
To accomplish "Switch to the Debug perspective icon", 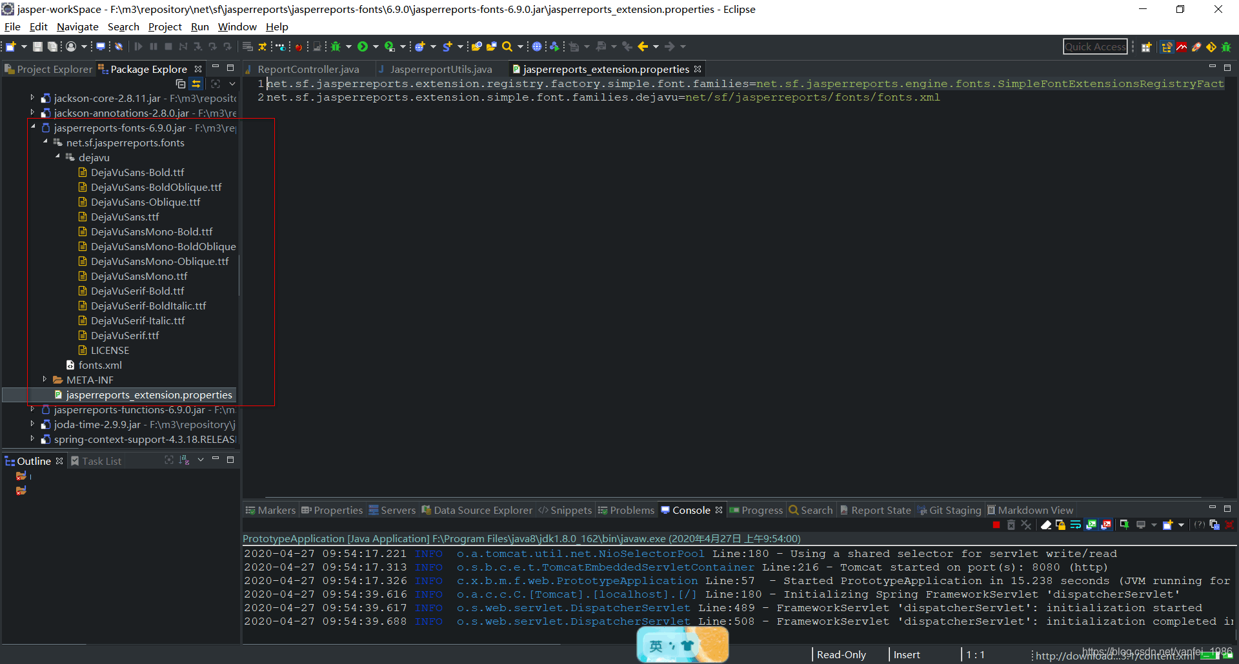I will [1226, 47].
